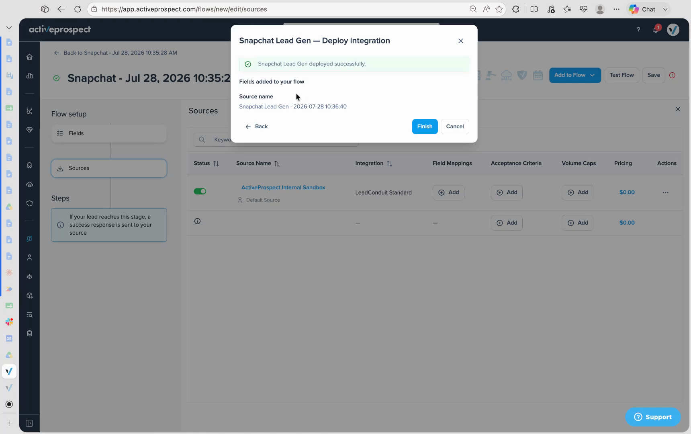Click info icon in second source row
Image resolution: width=691 pixels, height=434 pixels.
tap(197, 221)
